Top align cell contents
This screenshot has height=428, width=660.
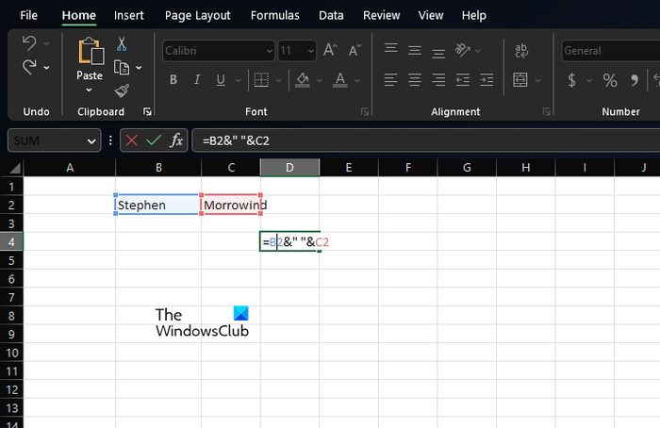390,47
